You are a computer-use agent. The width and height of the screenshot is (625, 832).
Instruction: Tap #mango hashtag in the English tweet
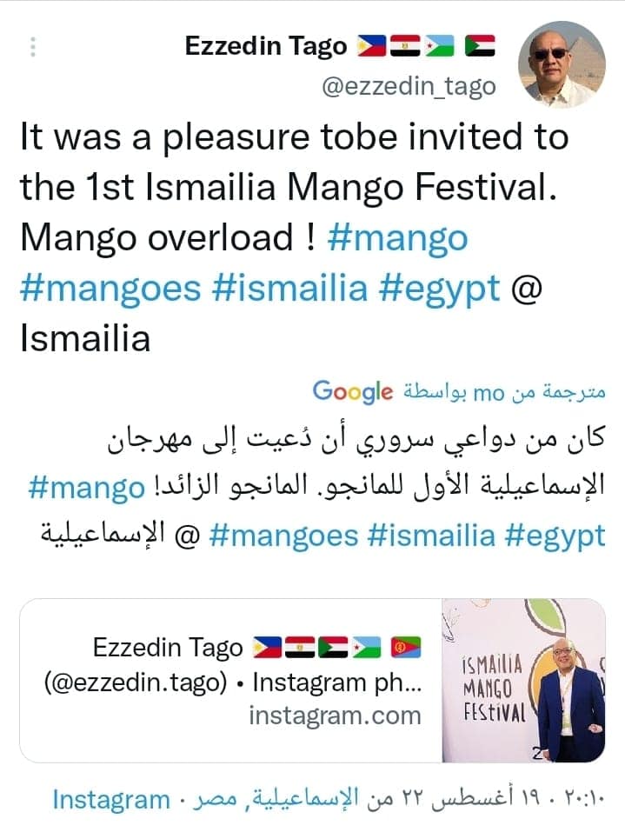pos(397,238)
